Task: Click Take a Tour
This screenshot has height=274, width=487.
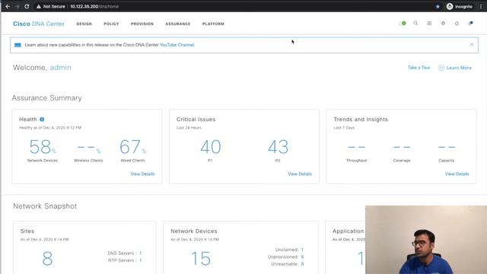Action: (419, 68)
